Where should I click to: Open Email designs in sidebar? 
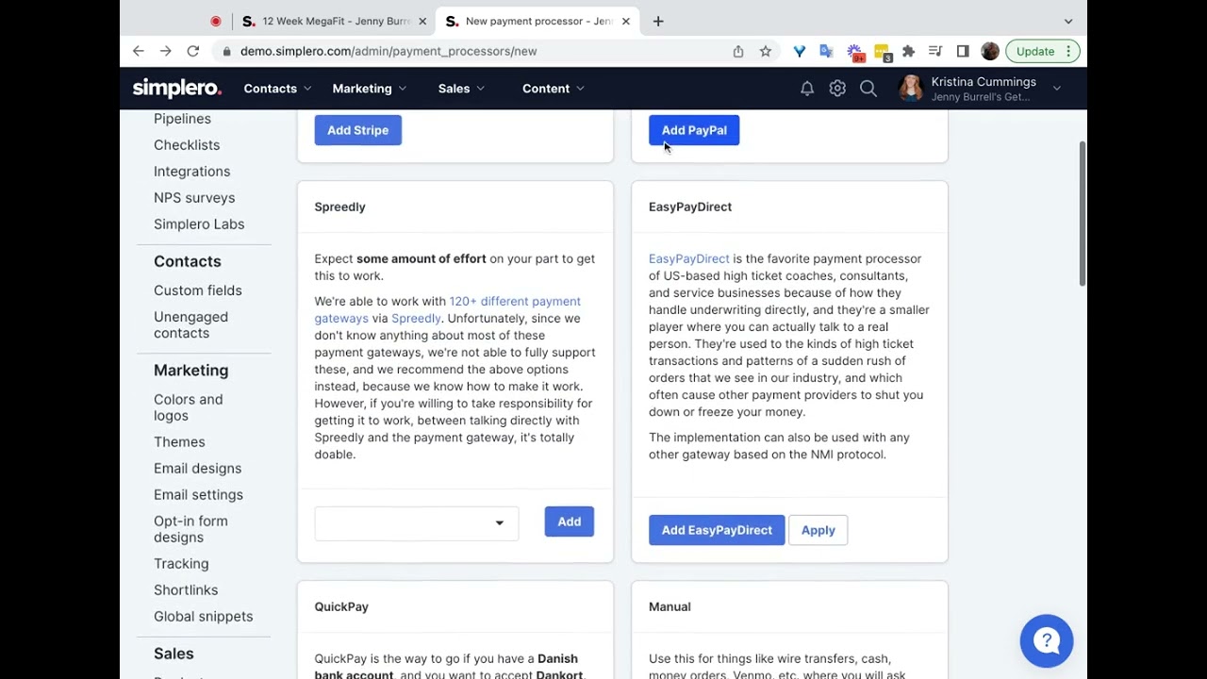point(197,469)
